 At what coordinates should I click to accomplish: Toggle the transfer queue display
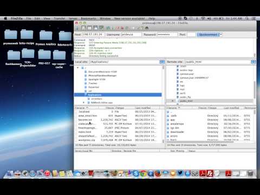tap(101, 28)
